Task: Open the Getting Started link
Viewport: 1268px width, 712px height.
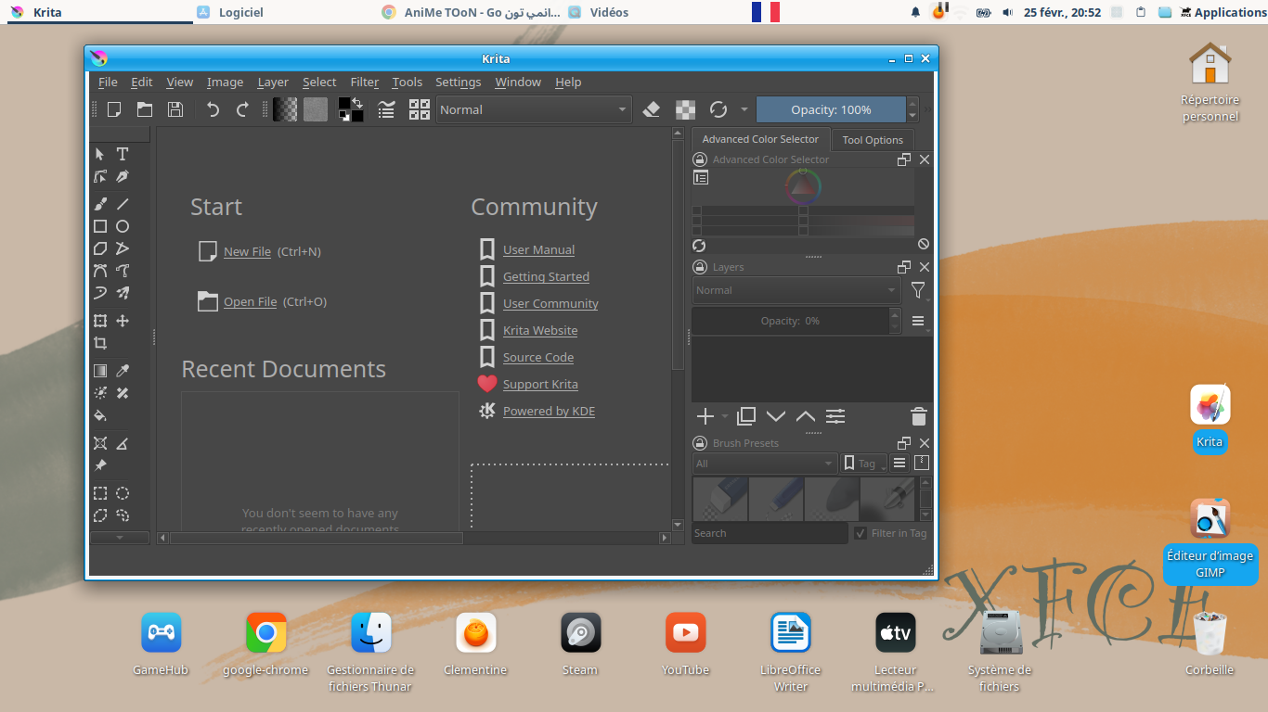Action: click(546, 276)
